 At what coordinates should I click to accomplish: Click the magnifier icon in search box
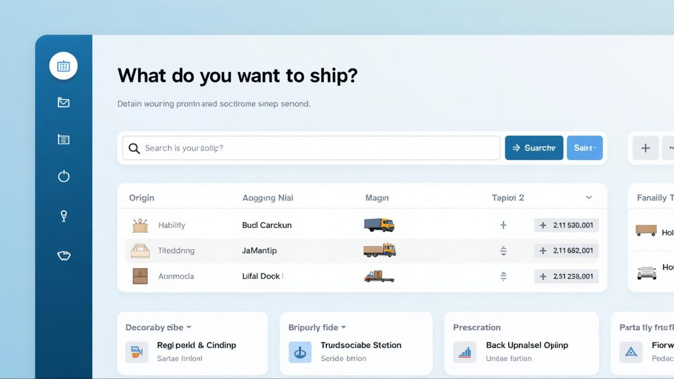coord(134,148)
